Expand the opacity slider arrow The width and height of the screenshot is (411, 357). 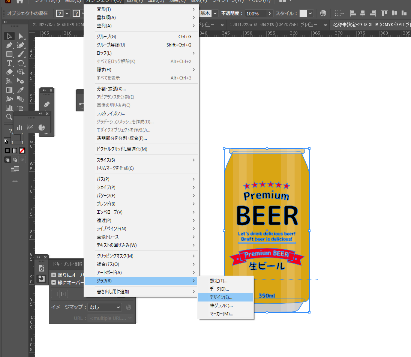270,13
